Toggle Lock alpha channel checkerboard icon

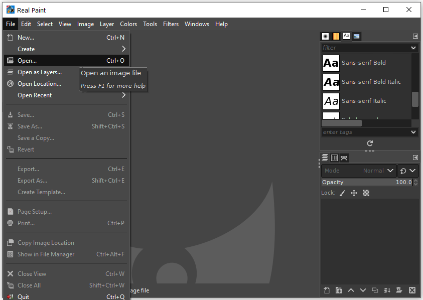(x=366, y=193)
